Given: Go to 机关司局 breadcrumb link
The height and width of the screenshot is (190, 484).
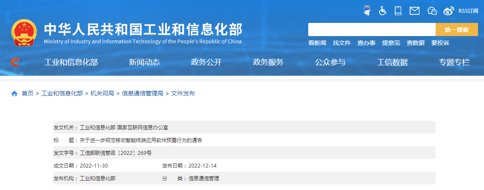Looking at the screenshot, I should click(x=102, y=94).
